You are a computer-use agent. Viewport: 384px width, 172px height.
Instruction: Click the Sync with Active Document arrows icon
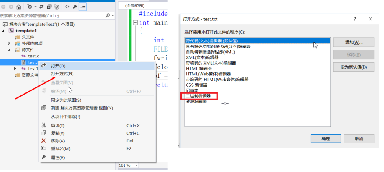click(41, 7)
